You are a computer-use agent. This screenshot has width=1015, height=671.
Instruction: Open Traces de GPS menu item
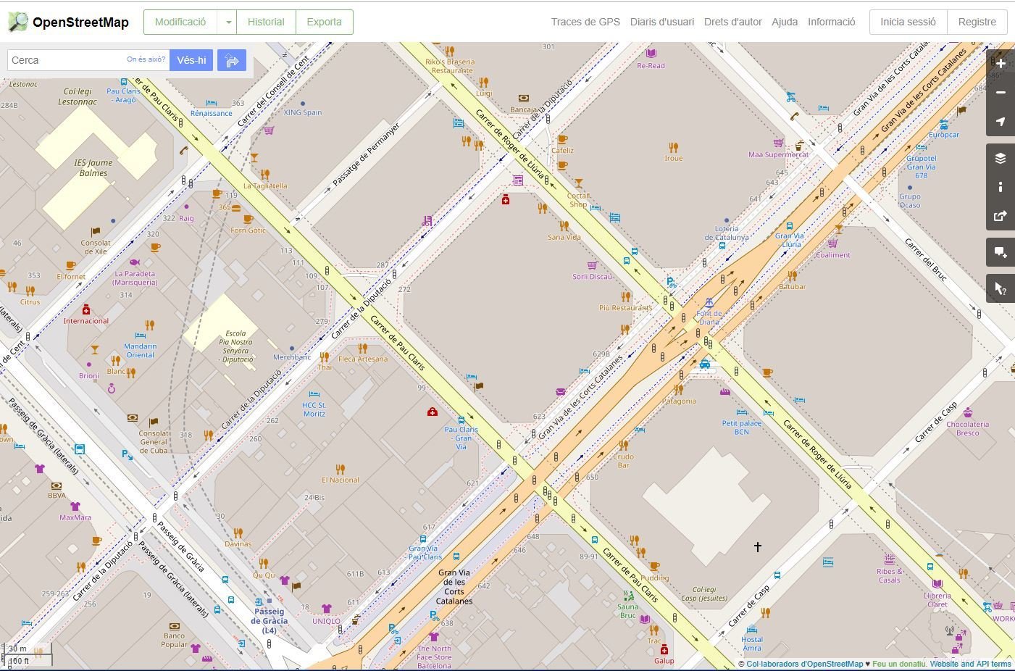coord(585,22)
